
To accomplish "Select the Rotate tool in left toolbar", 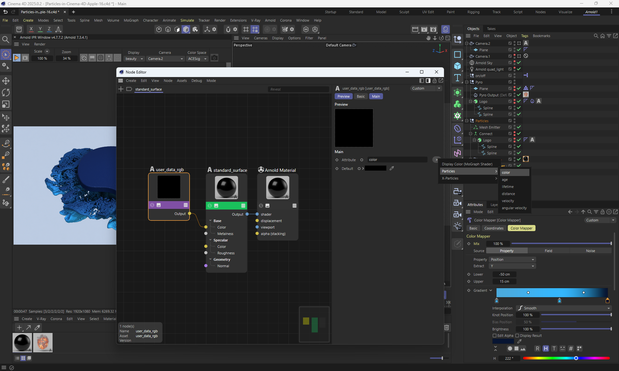I will tap(6, 93).
